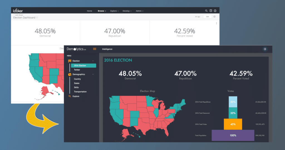Click the Demolytics logo
The width and height of the screenshot is (285, 150).
(76, 49)
